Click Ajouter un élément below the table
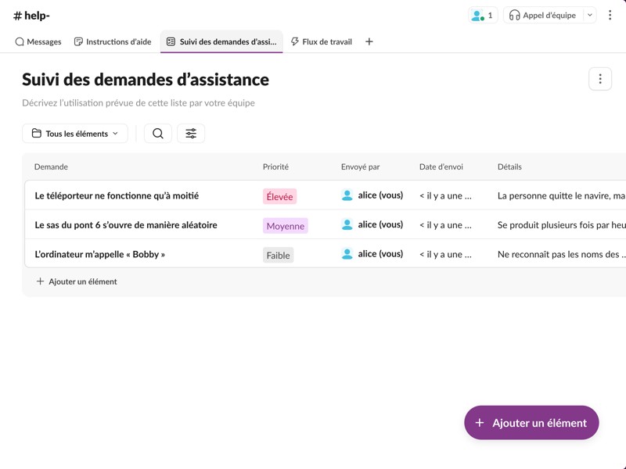Viewport: 626px width, 469px height. (x=77, y=281)
